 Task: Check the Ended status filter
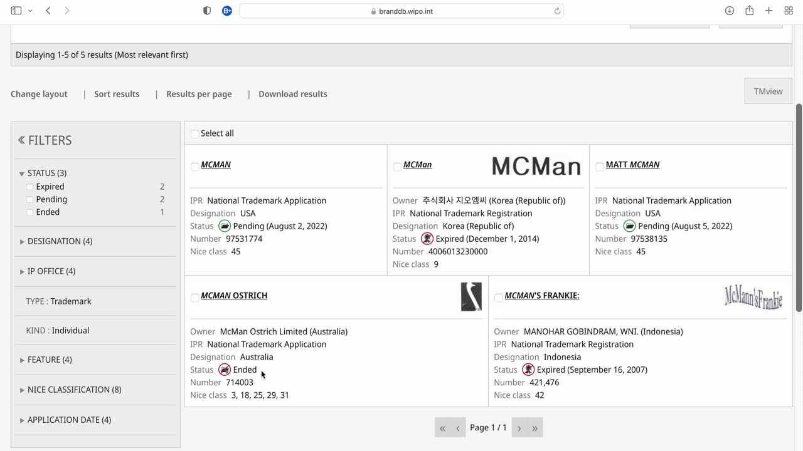[x=29, y=212]
